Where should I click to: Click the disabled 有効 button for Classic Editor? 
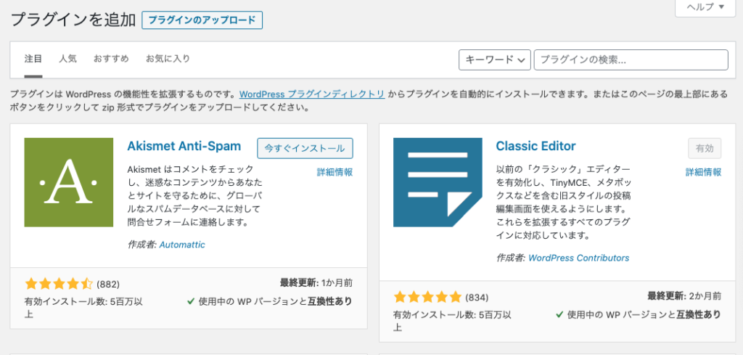coord(705,148)
